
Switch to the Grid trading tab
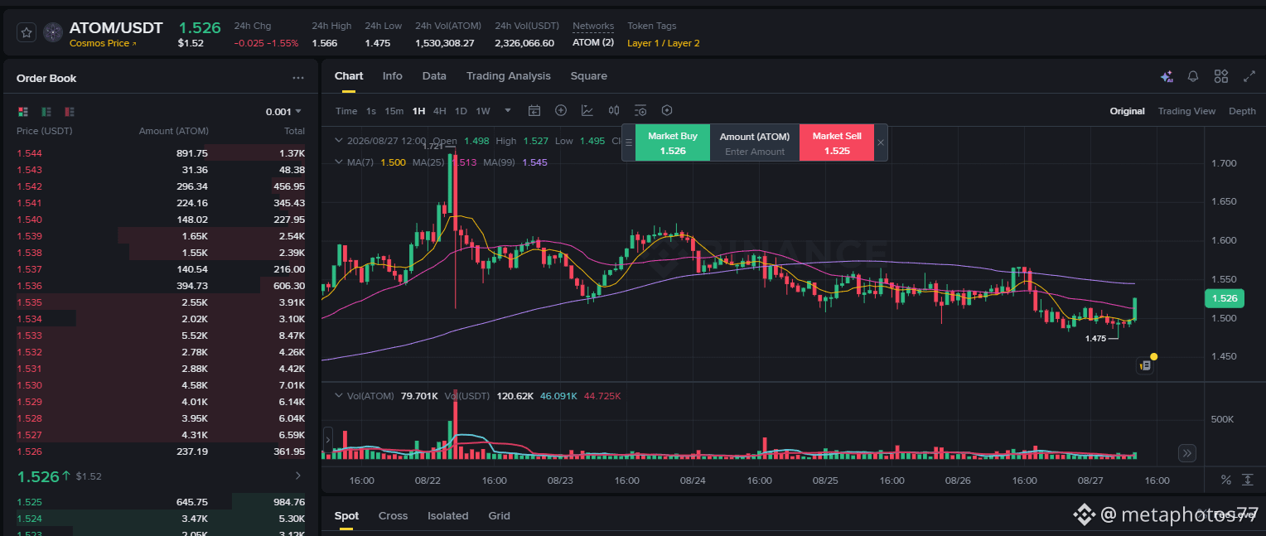[500, 516]
